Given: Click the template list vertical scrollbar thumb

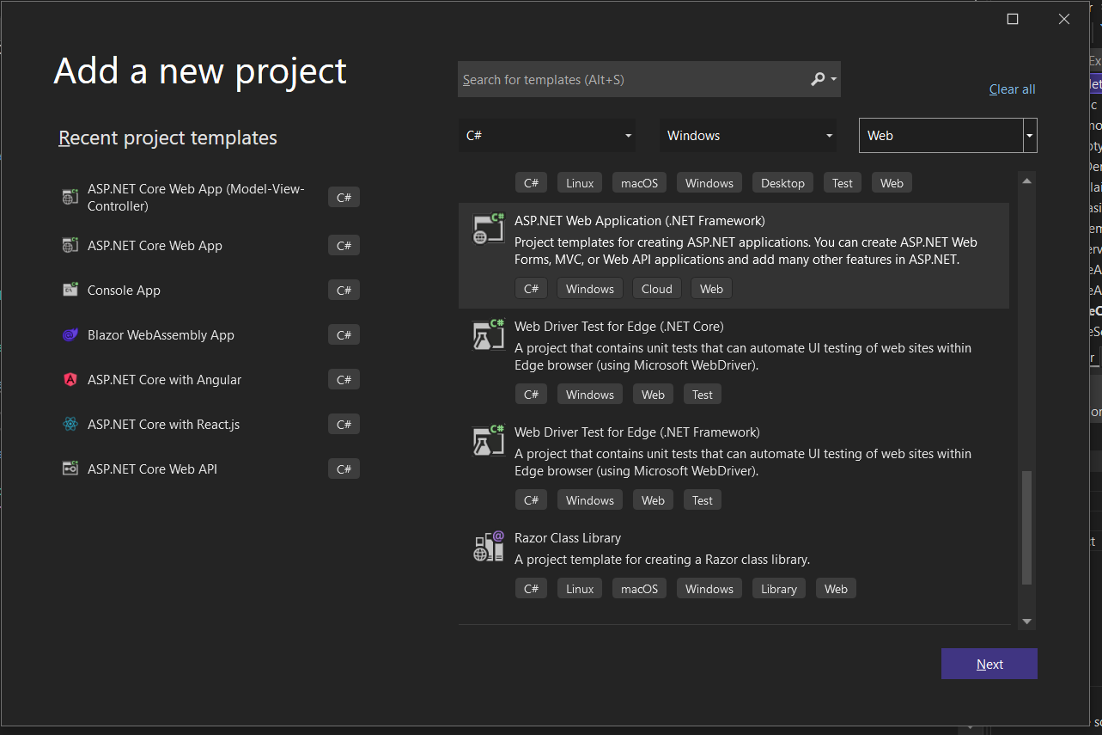Looking at the screenshot, I should 1026,528.
